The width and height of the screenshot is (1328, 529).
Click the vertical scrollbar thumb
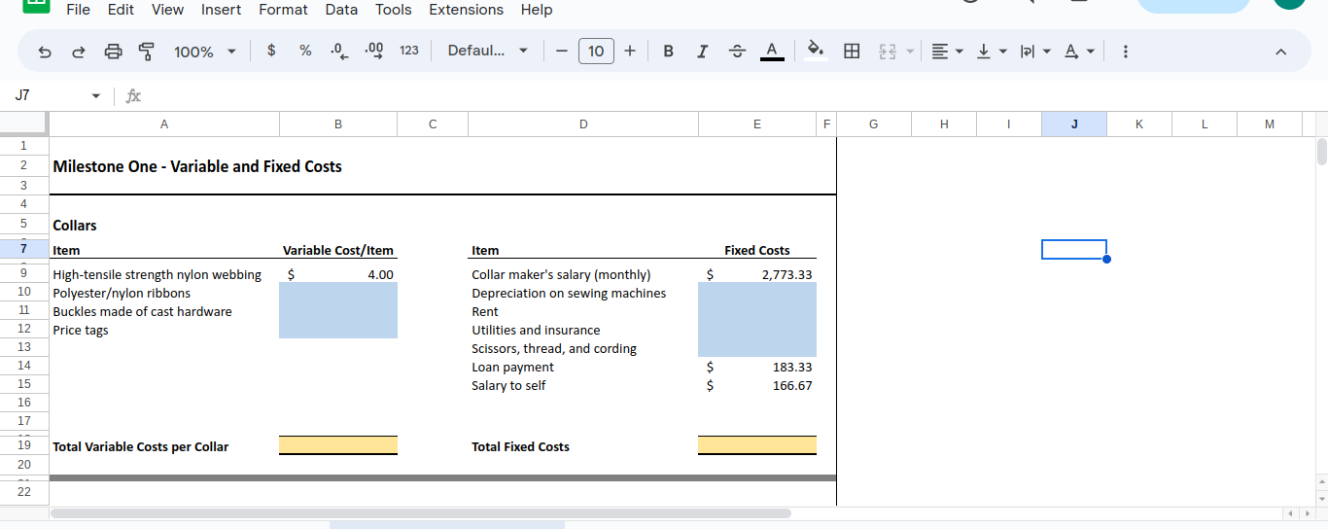[x=1321, y=152]
